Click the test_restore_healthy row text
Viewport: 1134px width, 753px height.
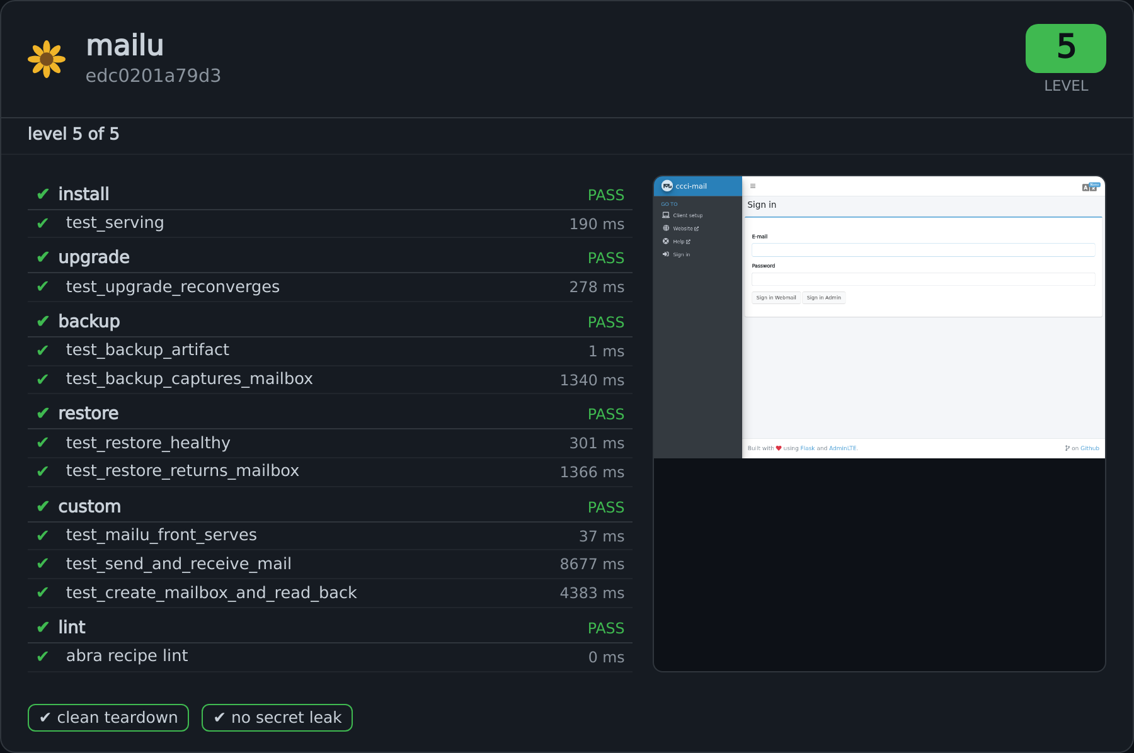coord(148,443)
